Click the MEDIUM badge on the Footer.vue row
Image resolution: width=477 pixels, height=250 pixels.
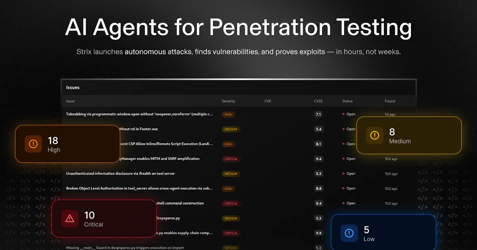tap(231, 129)
